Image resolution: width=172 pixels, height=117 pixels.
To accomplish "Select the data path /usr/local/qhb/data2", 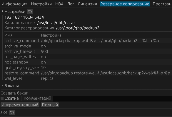I will (56, 23).
